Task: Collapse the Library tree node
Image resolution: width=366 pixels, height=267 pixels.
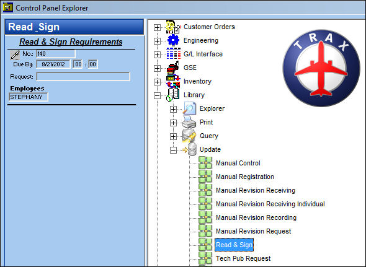Action: (157, 95)
